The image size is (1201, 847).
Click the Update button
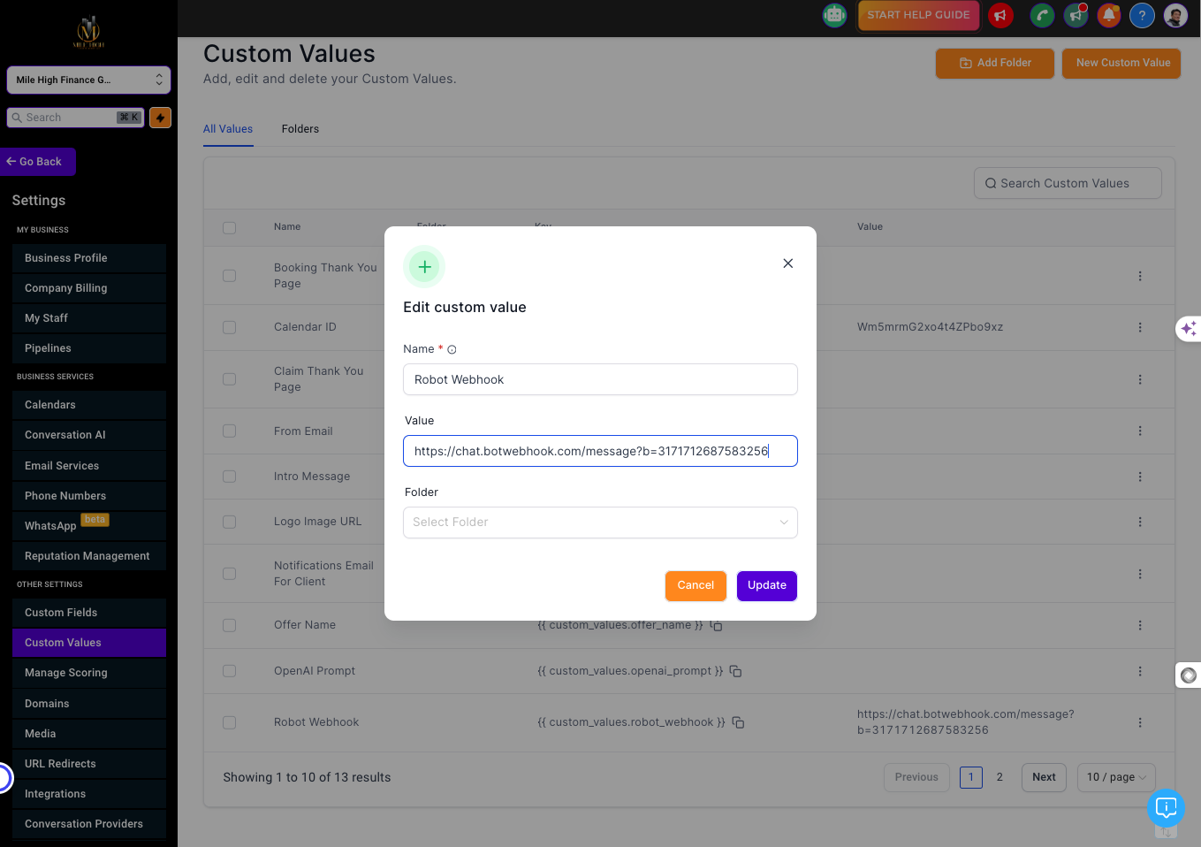coord(767,585)
